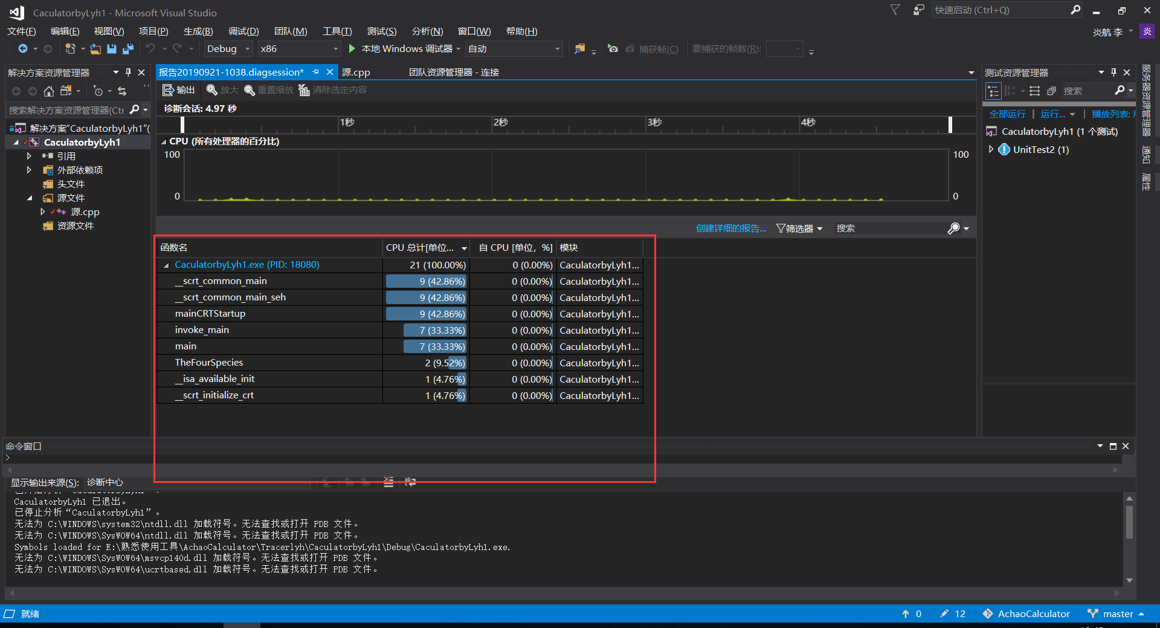1160x628 pixels.
Task: Click the notifications filter funnel icon
Action: tap(895, 10)
